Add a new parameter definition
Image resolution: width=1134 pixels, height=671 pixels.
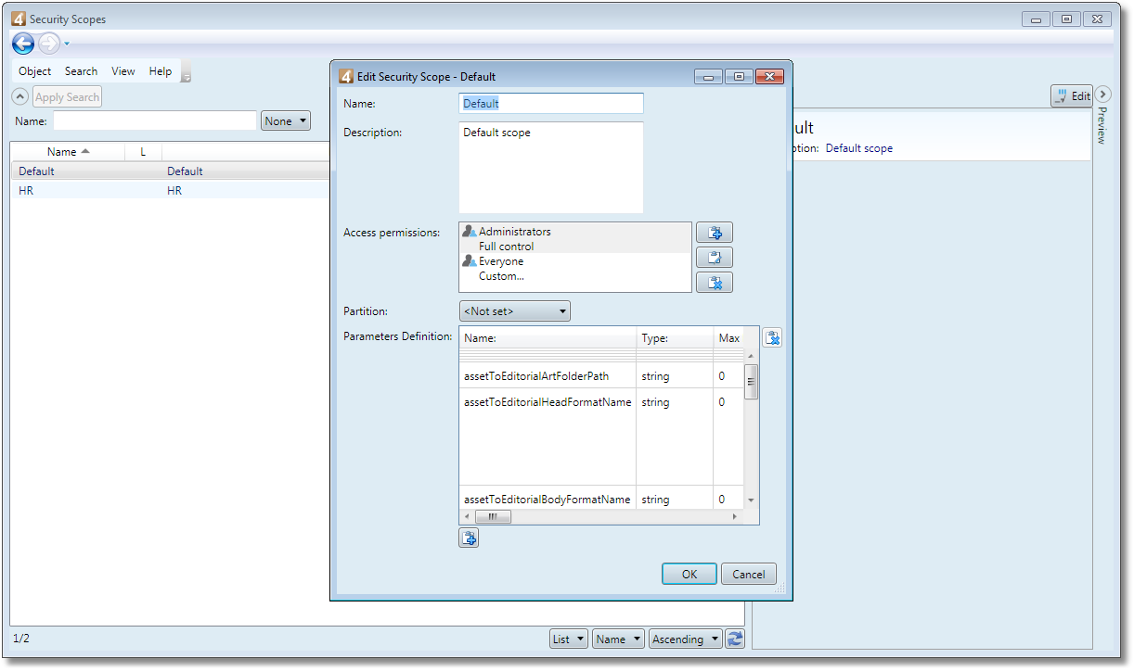pos(469,538)
